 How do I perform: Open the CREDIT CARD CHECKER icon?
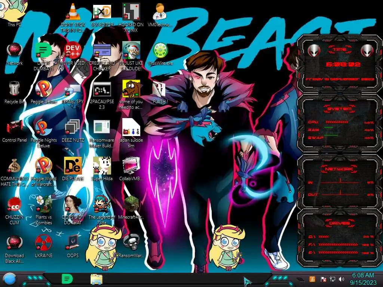(x=102, y=50)
